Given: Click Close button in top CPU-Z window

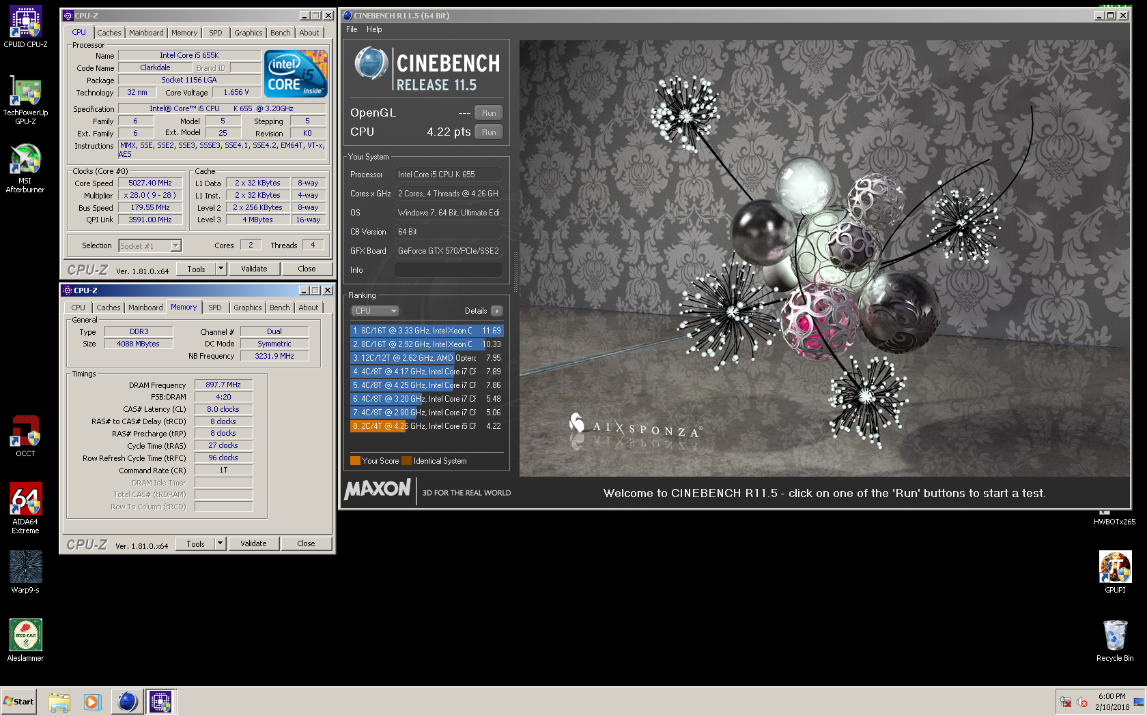Looking at the screenshot, I should pyautogui.click(x=307, y=269).
